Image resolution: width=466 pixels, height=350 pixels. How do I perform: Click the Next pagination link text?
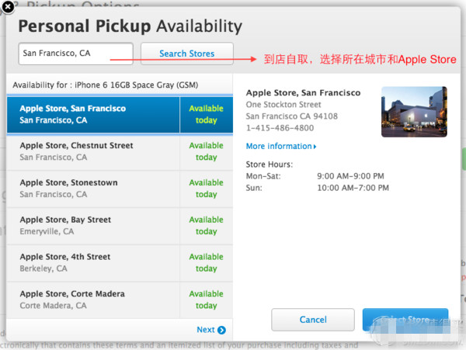205,330
